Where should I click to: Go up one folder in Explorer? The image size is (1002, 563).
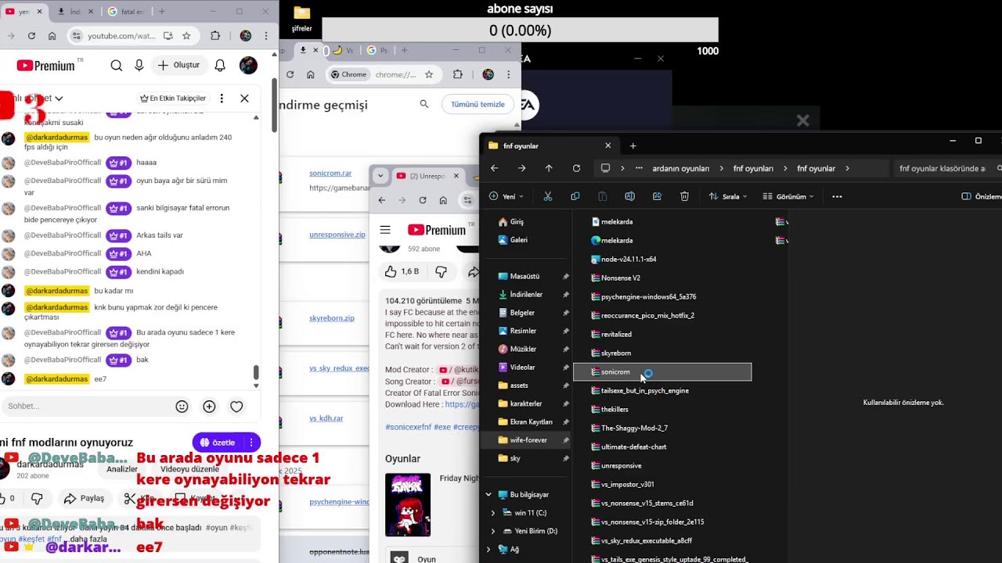(549, 168)
